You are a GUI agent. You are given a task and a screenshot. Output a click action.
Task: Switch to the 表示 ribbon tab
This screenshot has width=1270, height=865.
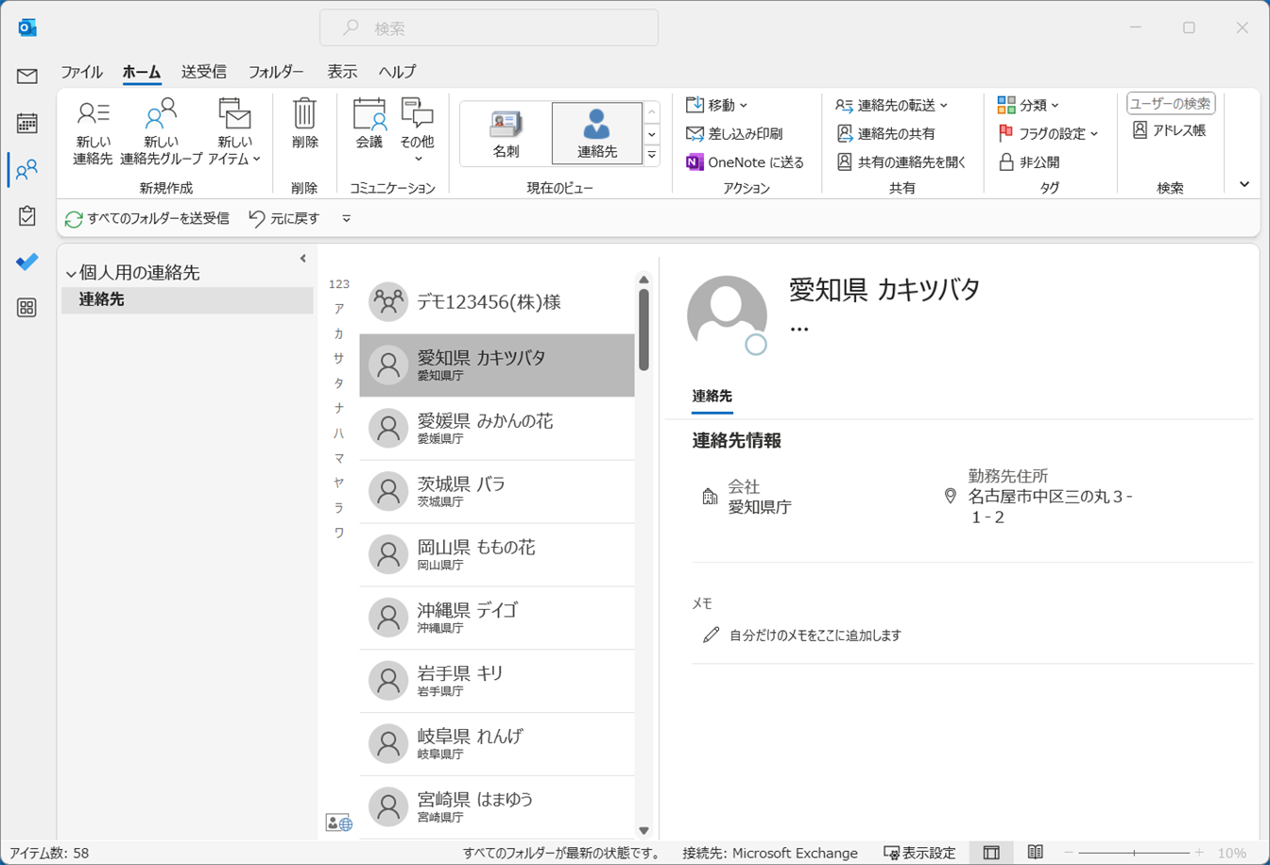point(342,72)
